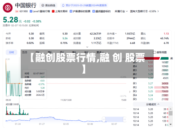Click the 融资融券标的 tag
This screenshot has width=175, height=128.
(101, 11)
